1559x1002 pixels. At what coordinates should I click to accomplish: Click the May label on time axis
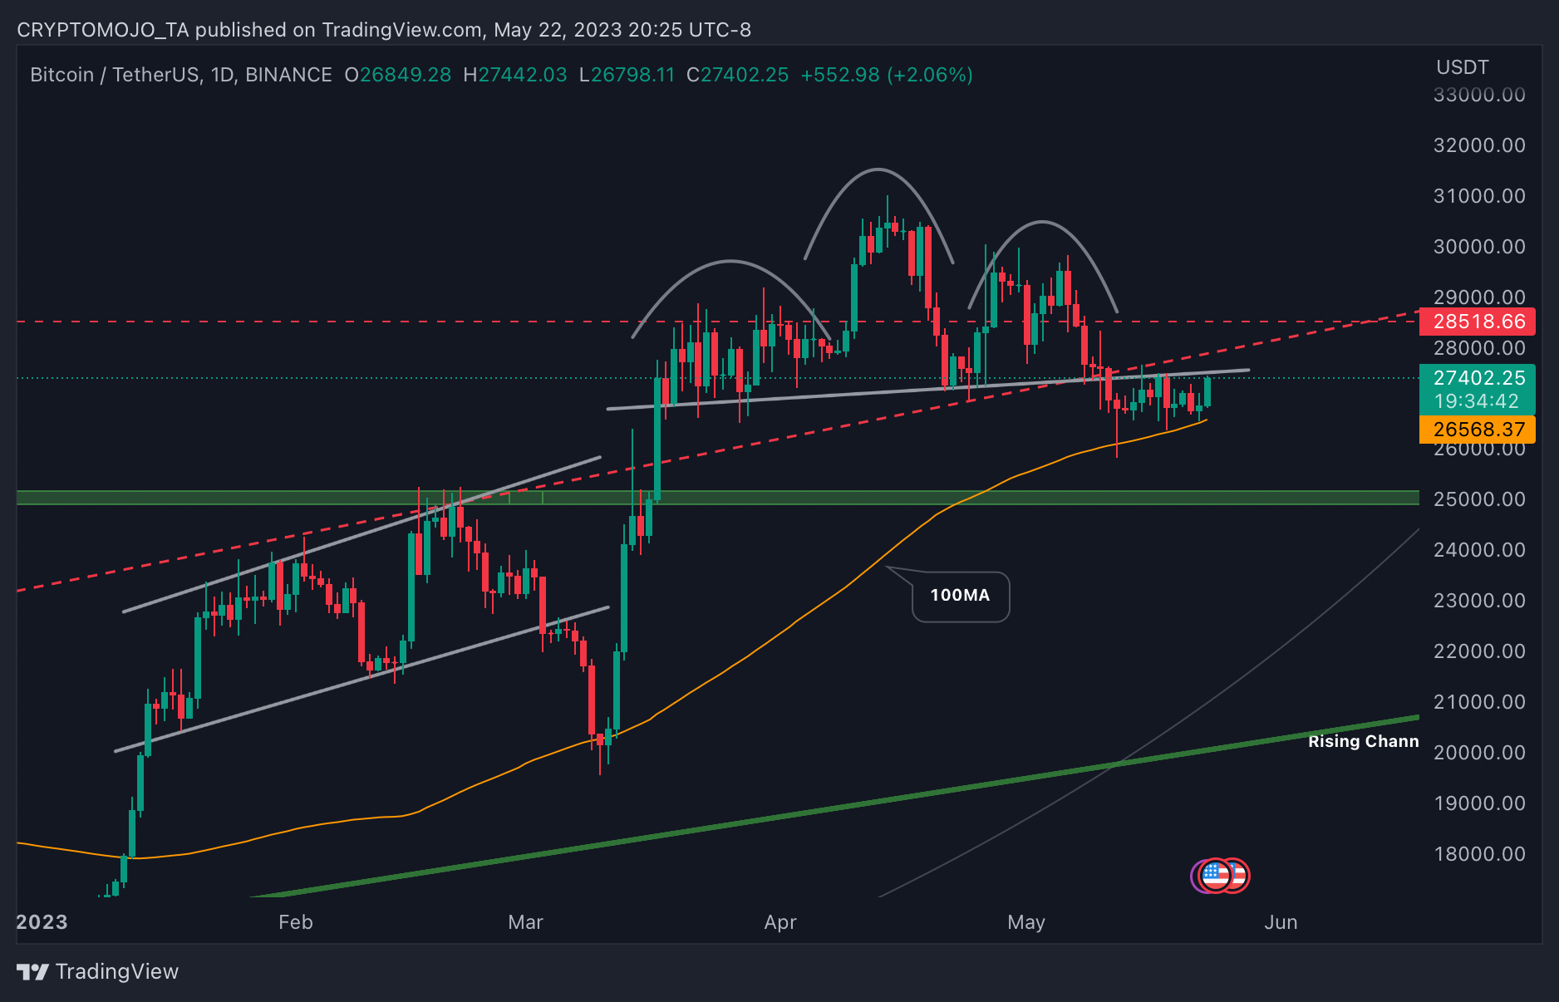[x=1026, y=922]
